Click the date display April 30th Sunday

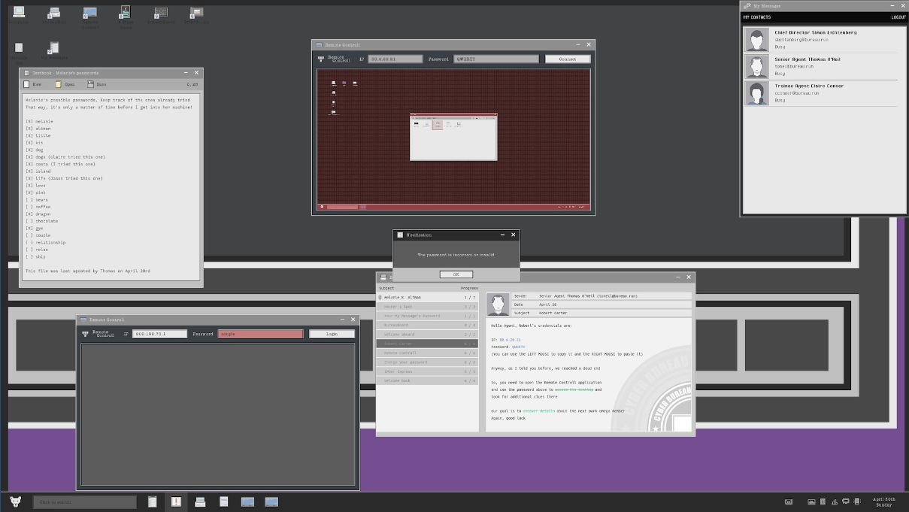click(x=884, y=501)
